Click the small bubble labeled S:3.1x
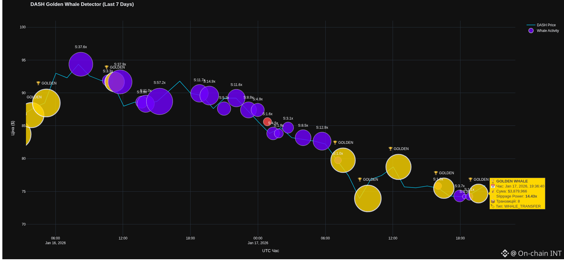Screen dimensions: 564x261 [x=288, y=128]
